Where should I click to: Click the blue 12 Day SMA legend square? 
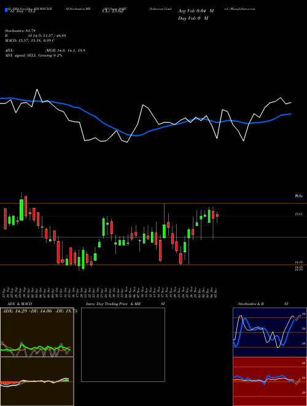pos(6,10)
